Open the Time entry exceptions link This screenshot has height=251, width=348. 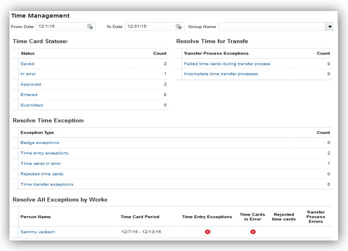point(44,153)
